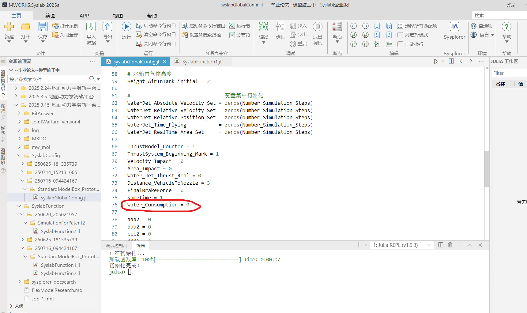Launch command window via 启动命令行窗口
Viewport: 527px width, 313px height.
pyautogui.click(x=156, y=26)
